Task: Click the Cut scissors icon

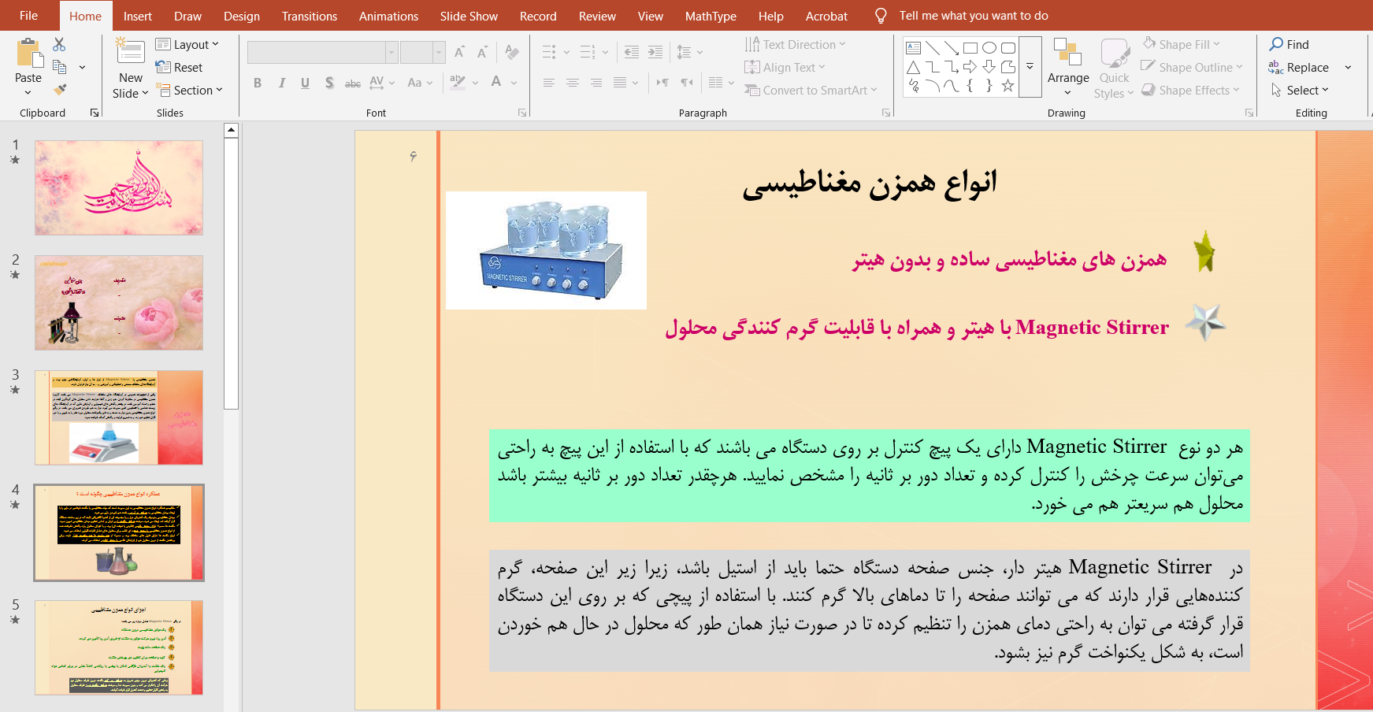Action: (59, 45)
